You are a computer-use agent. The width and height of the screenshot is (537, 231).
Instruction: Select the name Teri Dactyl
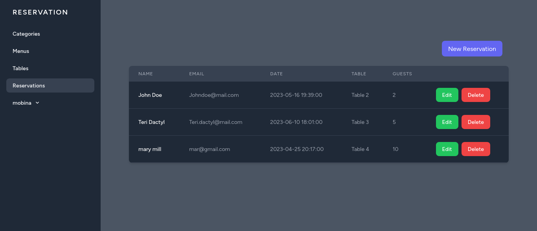click(x=151, y=122)
